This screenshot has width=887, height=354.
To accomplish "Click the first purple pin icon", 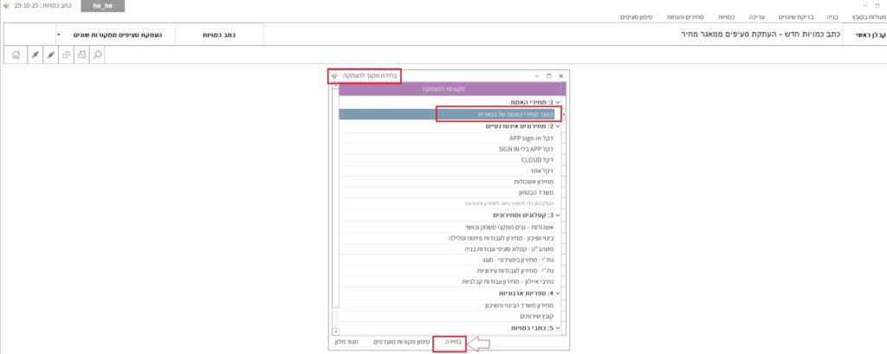I will pyautogui.click(x=36, y=55).
